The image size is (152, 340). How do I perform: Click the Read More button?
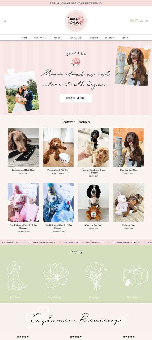(76, 98)
